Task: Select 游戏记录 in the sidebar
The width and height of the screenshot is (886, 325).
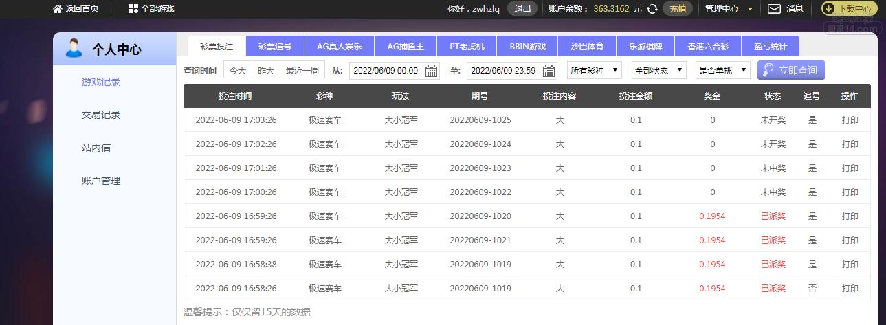Action: [101, 82]
